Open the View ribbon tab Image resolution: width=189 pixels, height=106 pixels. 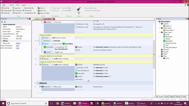pos(18,5)
